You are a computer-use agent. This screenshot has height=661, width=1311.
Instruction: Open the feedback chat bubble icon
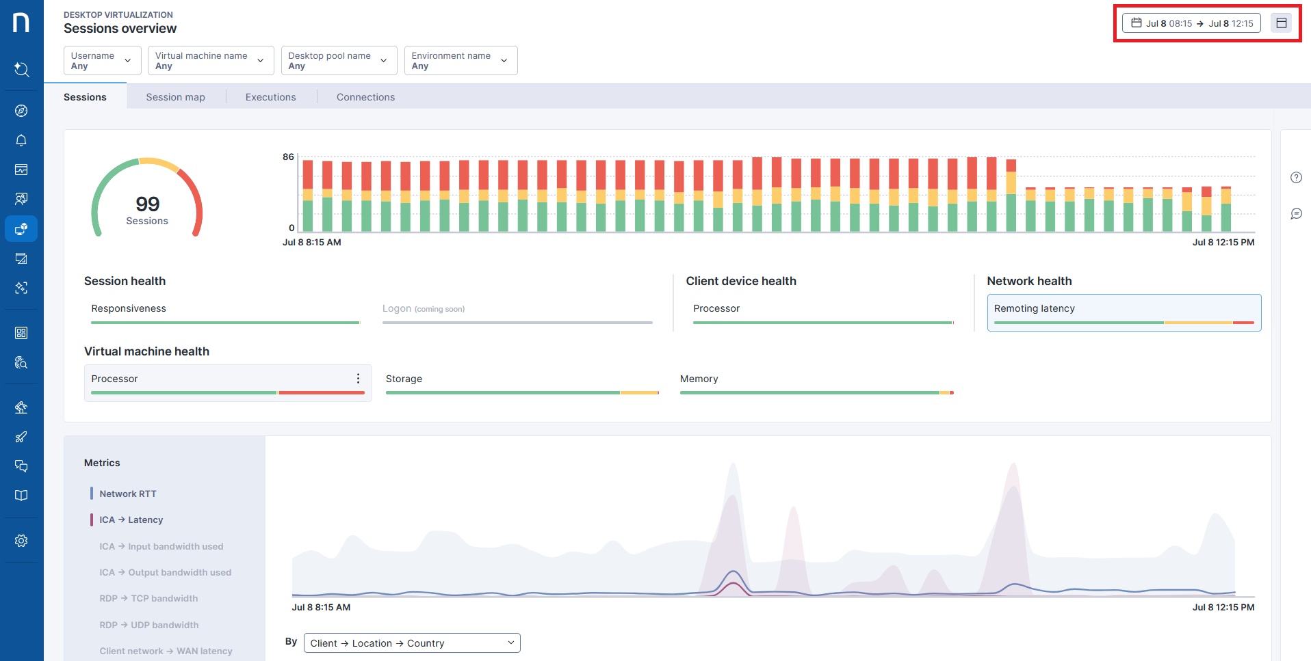(x=1296, y=213)
